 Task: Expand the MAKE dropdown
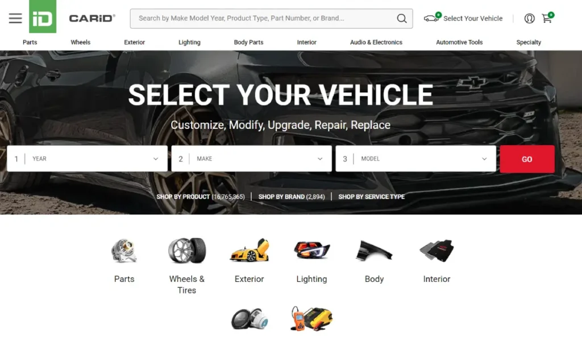(x=251, y=159)
